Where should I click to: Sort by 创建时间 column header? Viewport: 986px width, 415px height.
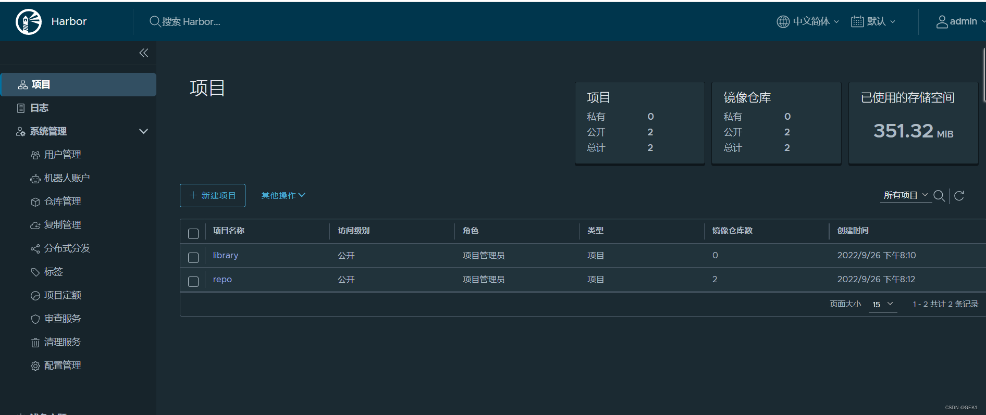tap(853, 231)
